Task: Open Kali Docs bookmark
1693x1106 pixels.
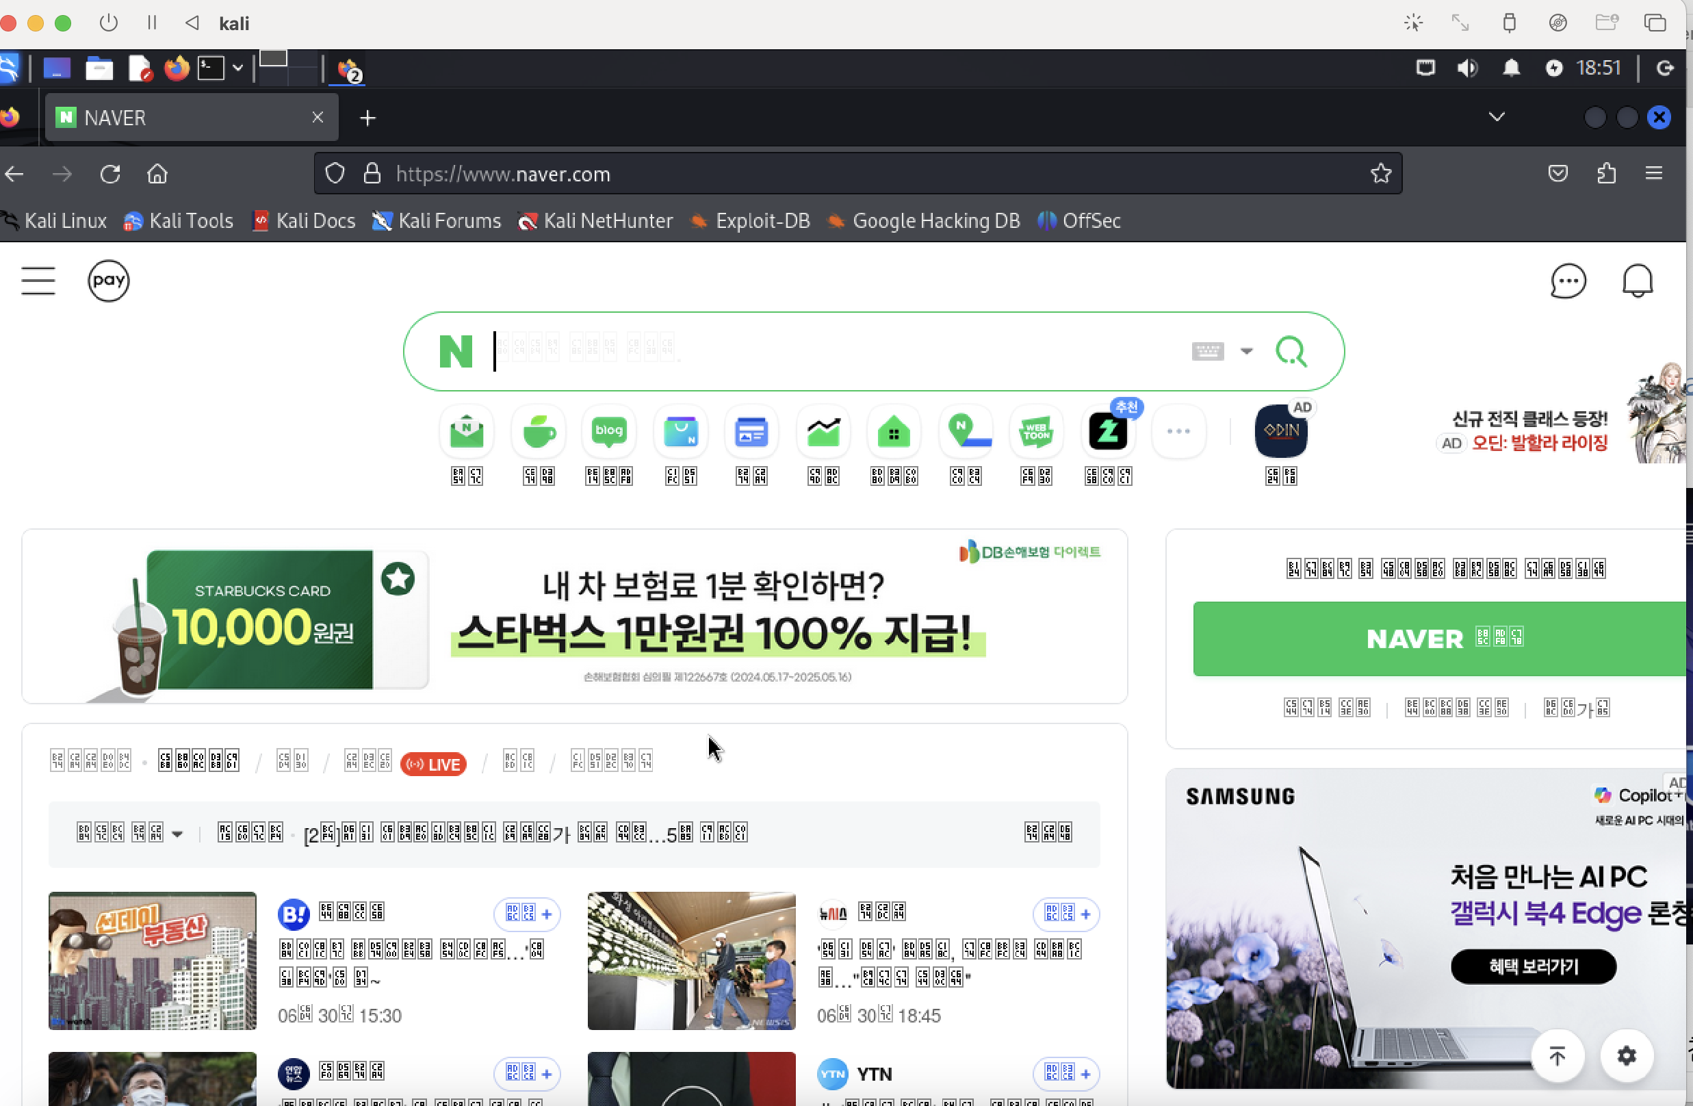Action: 305,221
